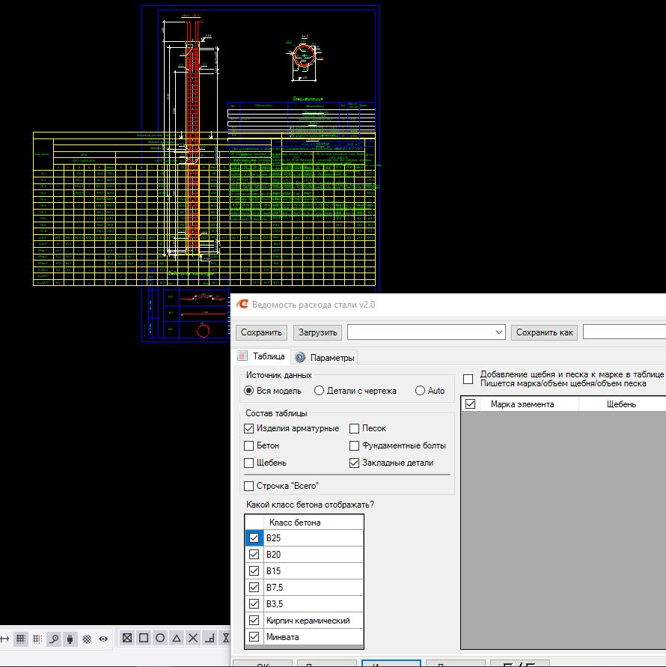Click the dotted hatch pattern icon

coord(87,639)
